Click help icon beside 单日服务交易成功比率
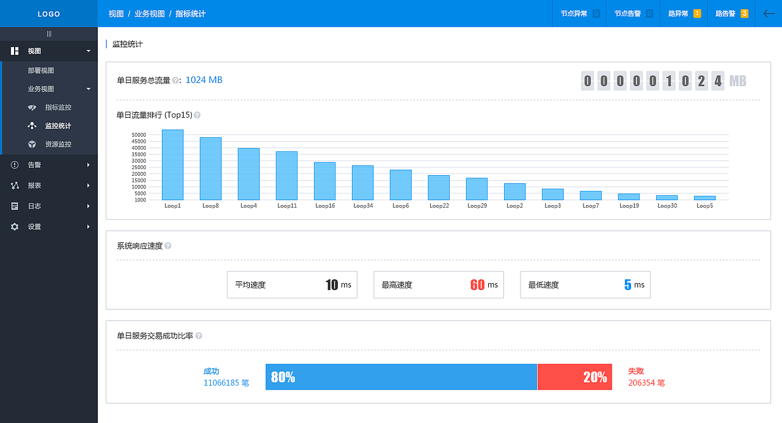 tap(199, 336)
